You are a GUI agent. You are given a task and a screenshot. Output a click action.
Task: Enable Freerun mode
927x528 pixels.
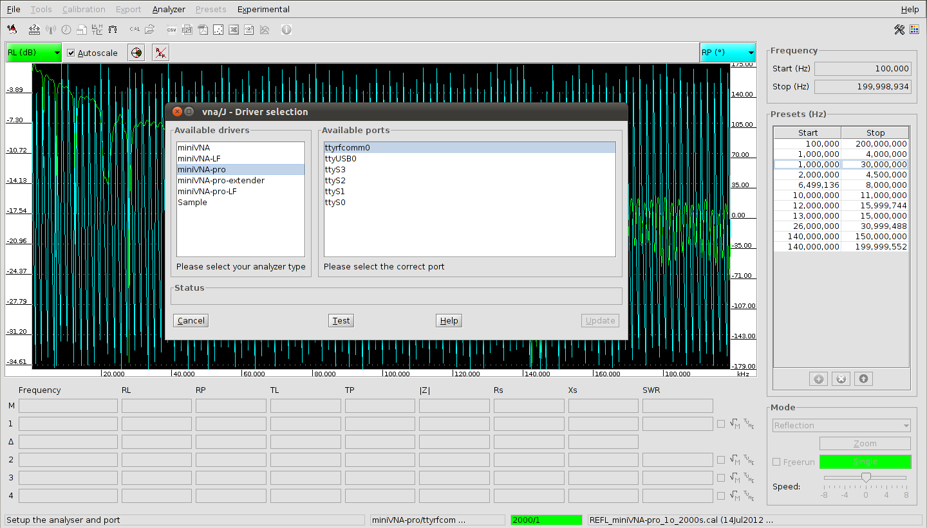coord(776,462)
